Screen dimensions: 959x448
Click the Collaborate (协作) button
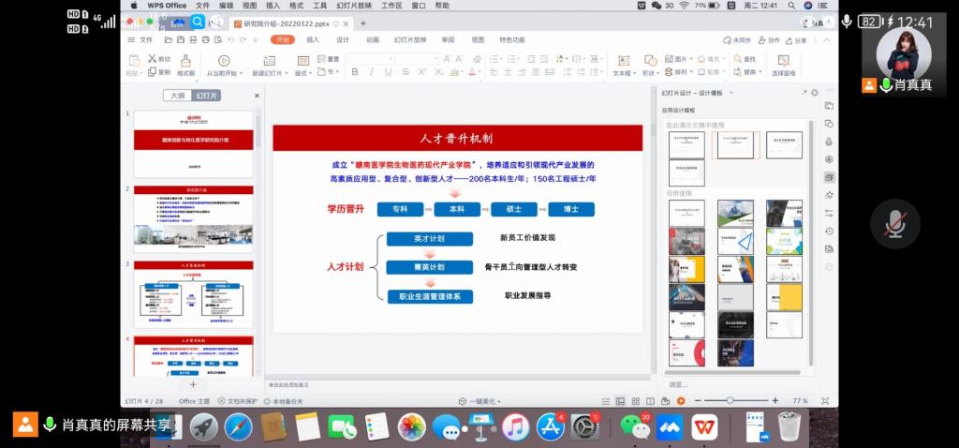[x=769, y=40]
